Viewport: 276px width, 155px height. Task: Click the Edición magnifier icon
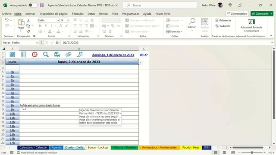tap(192, 21)
